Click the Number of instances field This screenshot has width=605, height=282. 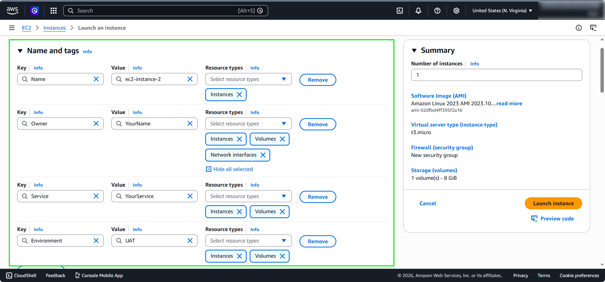click(x=497, y=75)
